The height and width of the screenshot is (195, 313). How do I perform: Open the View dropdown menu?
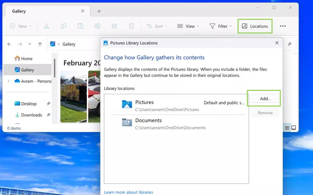point(188,26)
